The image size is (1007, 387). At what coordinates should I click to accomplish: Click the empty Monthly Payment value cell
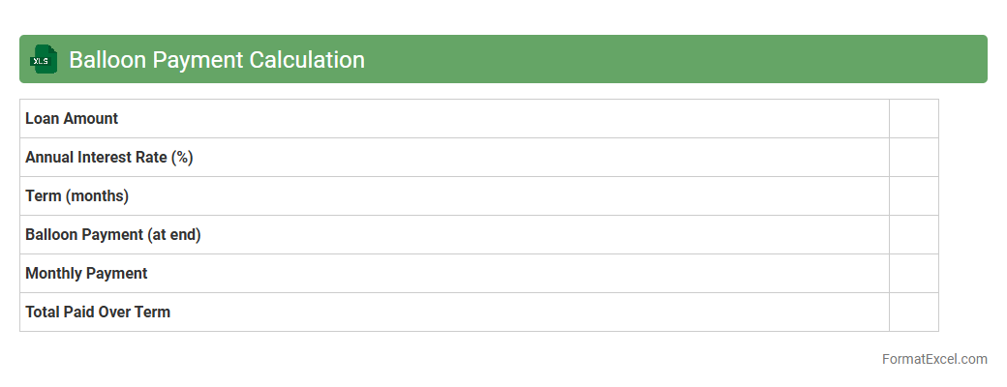click(913, 274)
